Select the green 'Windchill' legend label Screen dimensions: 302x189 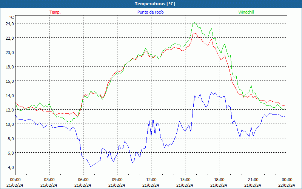pos(246,12)
